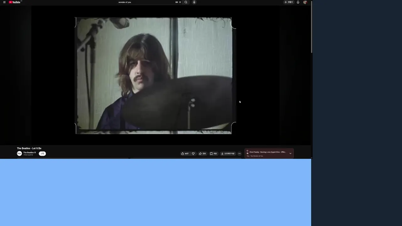Click the page vertical scrollbar
The width and height of the screenshot is (402, 226).
click(312, 27)
